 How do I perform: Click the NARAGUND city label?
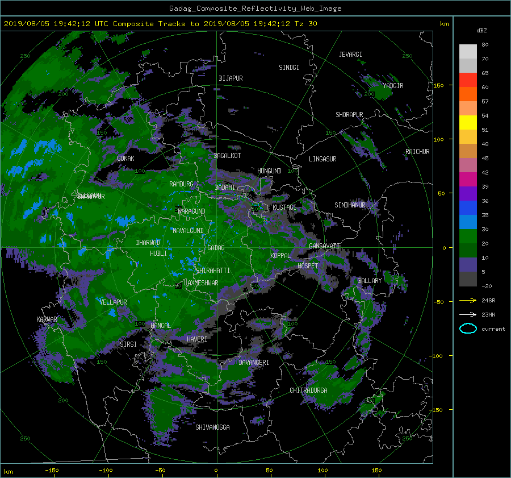(x=192, y=211)
